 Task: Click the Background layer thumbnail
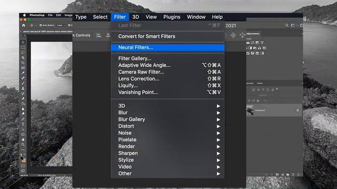(x=250, y=110)
